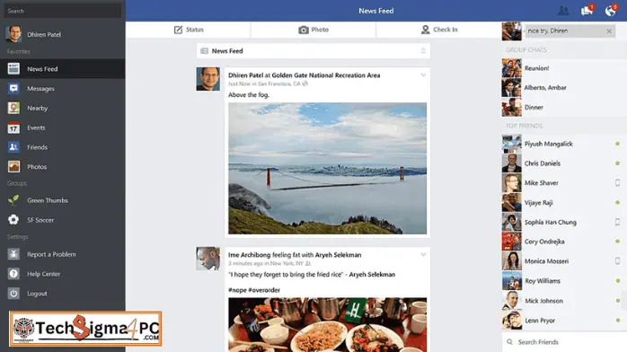Open Dhiren Patel's profile in the sidebar
The height and width of the screenshot is (352, 627).
coord(62,34)
